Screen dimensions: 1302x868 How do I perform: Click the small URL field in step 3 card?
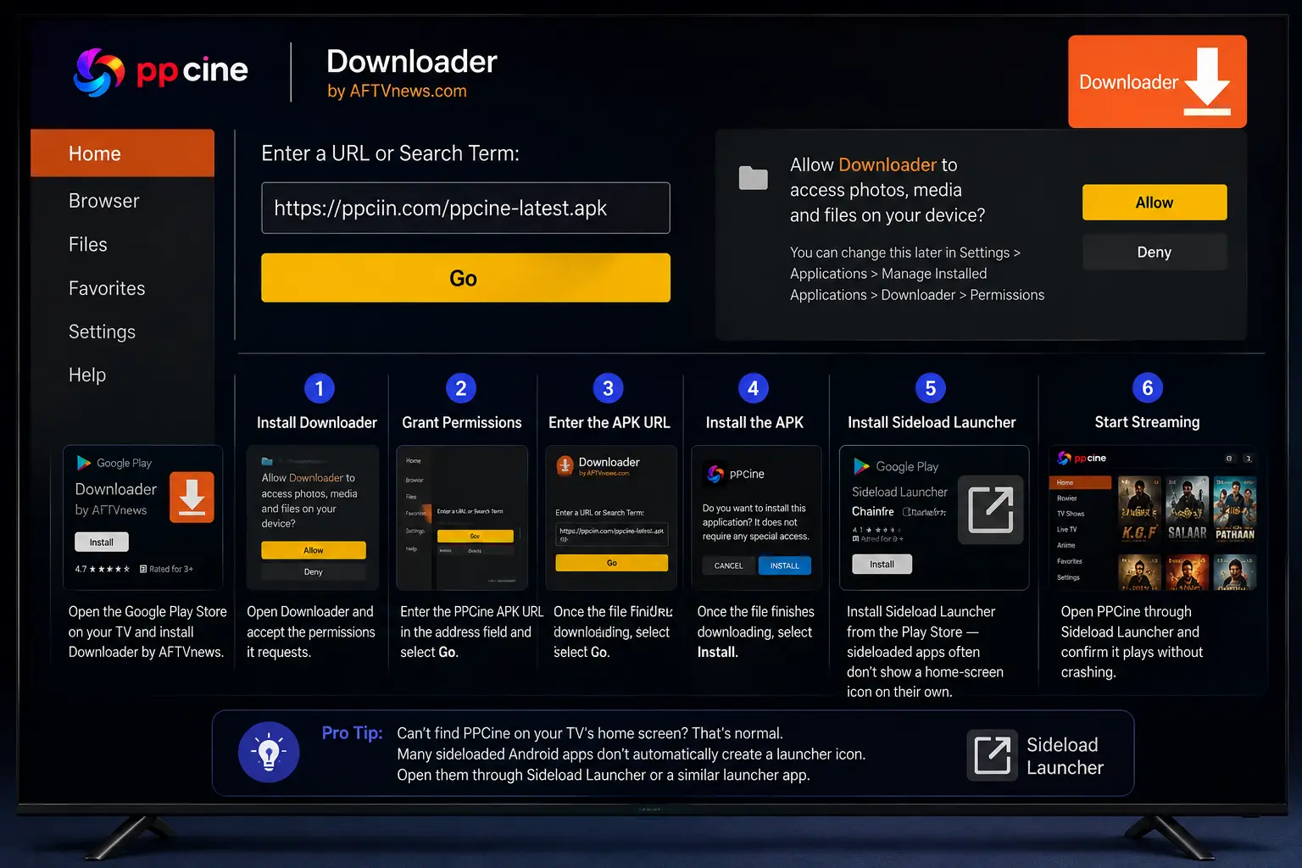[x=612, y=534]
